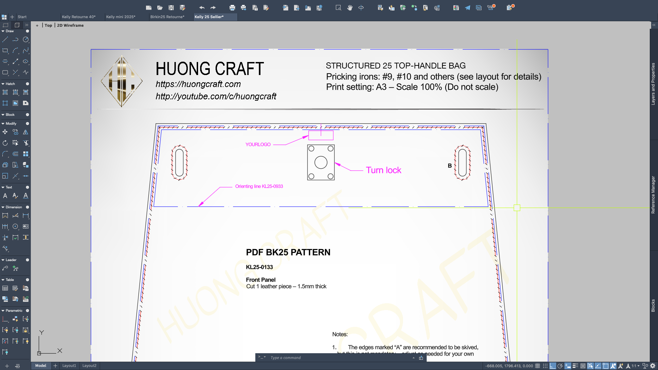This screenshot has height=370, width=658.
Task: Select the Copy tool
Action: [15, 132]
